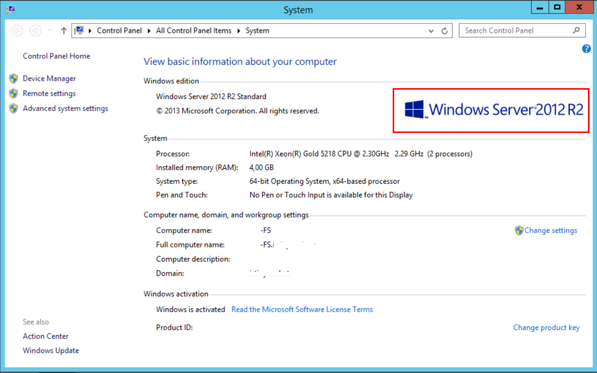597x373 pixels.
Task: Click 'Windows Server 2012 R2 Standard' edition text
Action: (211, 97)
